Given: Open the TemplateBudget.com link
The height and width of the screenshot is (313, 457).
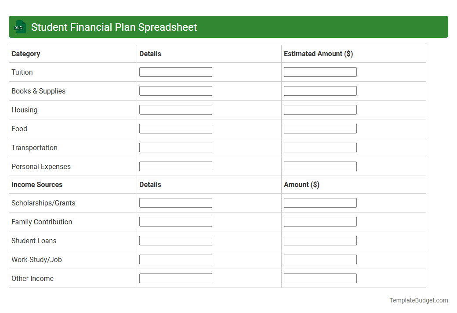Looking at the screenshot, I should point(418,300).
